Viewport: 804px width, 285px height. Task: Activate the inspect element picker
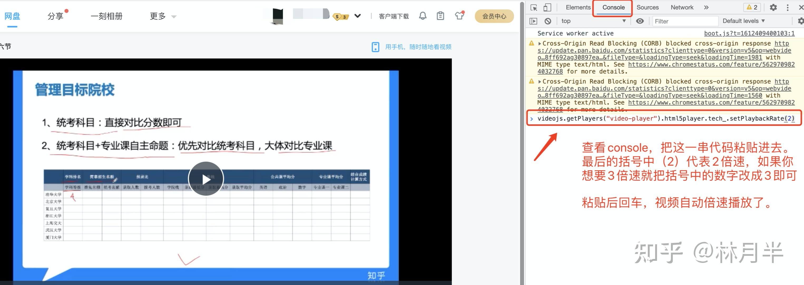(x=534, y=7)
